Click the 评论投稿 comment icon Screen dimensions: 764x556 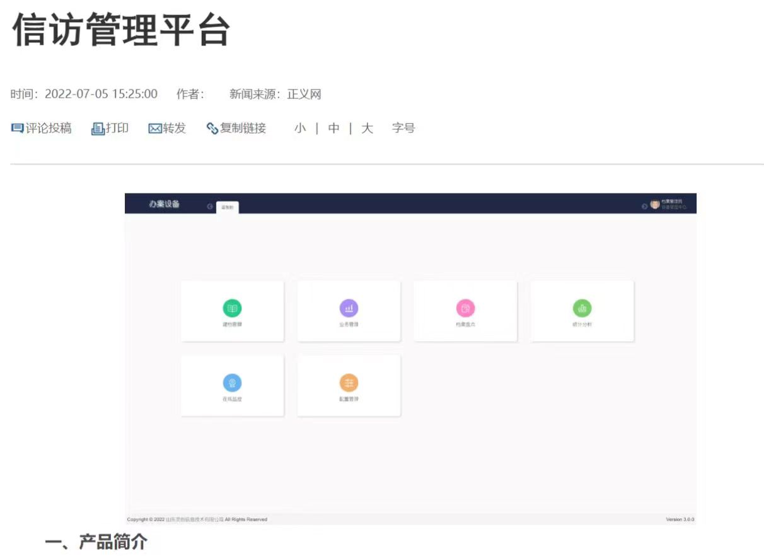pyautogui.click(x=17, y=129)
